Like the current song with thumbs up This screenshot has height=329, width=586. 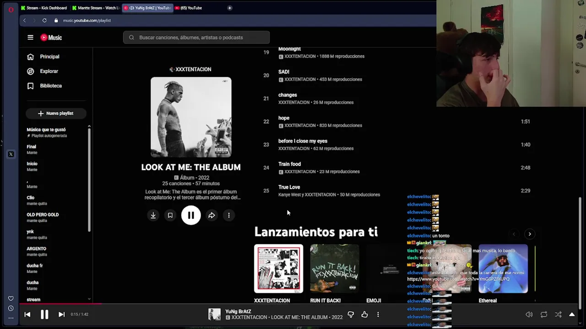[364, 314]
